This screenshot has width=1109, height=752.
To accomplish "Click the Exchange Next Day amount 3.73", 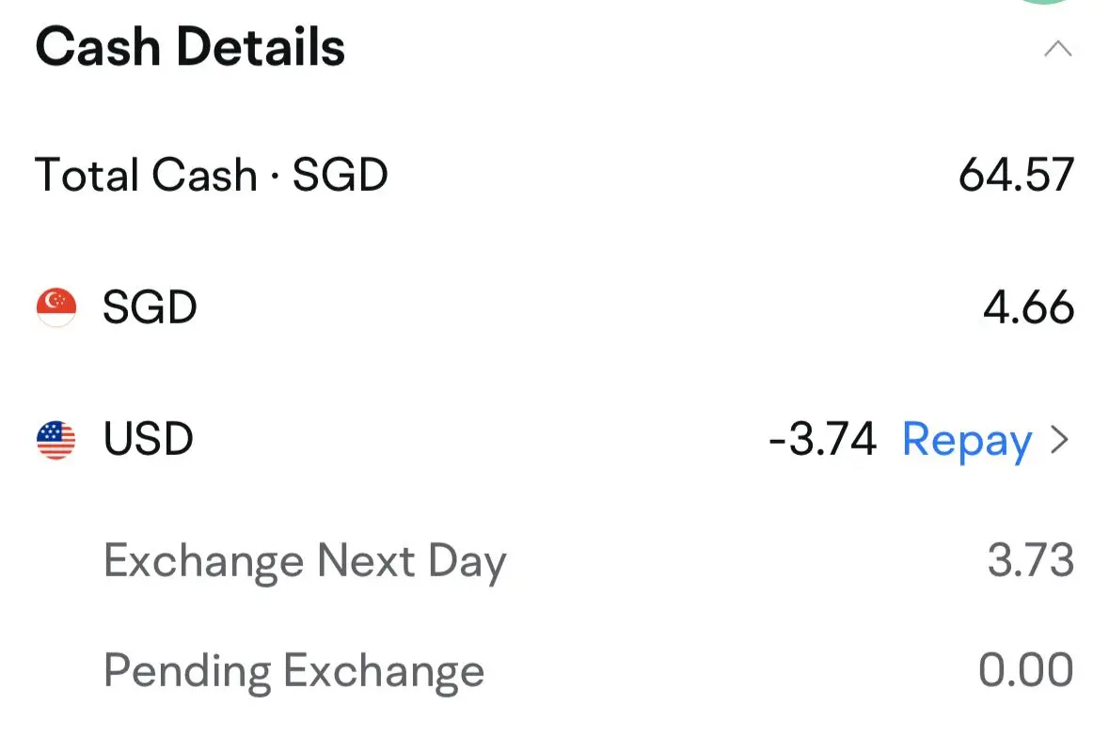I will click(1030, 561).
